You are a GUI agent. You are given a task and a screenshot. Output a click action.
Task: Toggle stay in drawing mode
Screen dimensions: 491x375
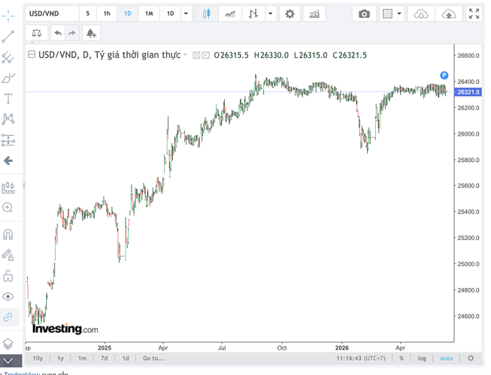(x=8, y=255)
